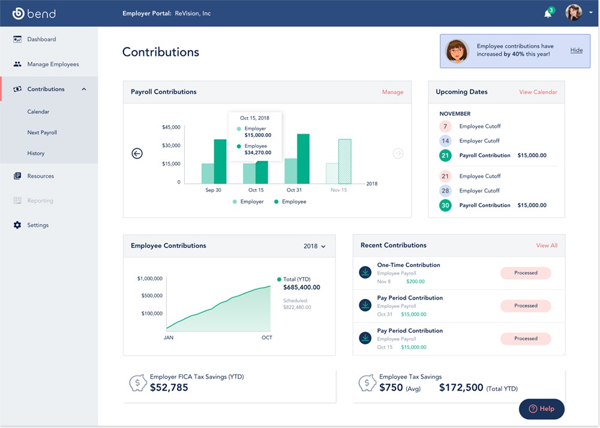The image size is (600, 428).
Task: Select the date 28 Employer Cutoff badge
Action: pos(445,191)
